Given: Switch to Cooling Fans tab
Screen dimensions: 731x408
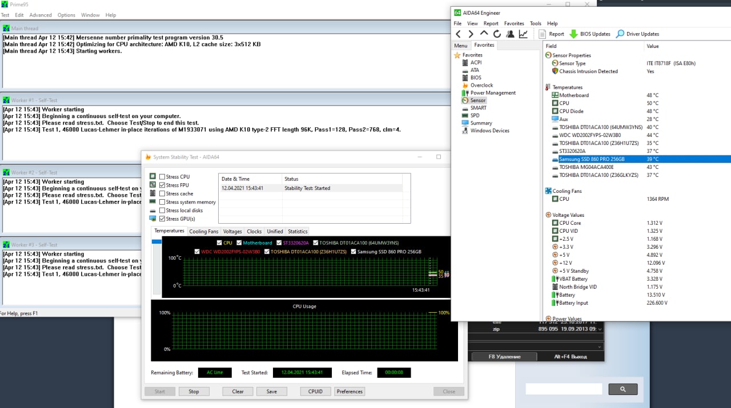Looking at the screenshot, I should pos(204,231).
